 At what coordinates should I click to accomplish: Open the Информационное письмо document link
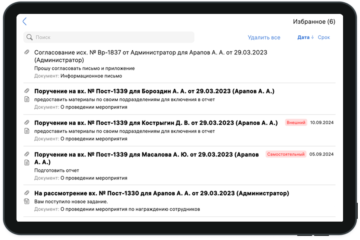tap(91, 76)
